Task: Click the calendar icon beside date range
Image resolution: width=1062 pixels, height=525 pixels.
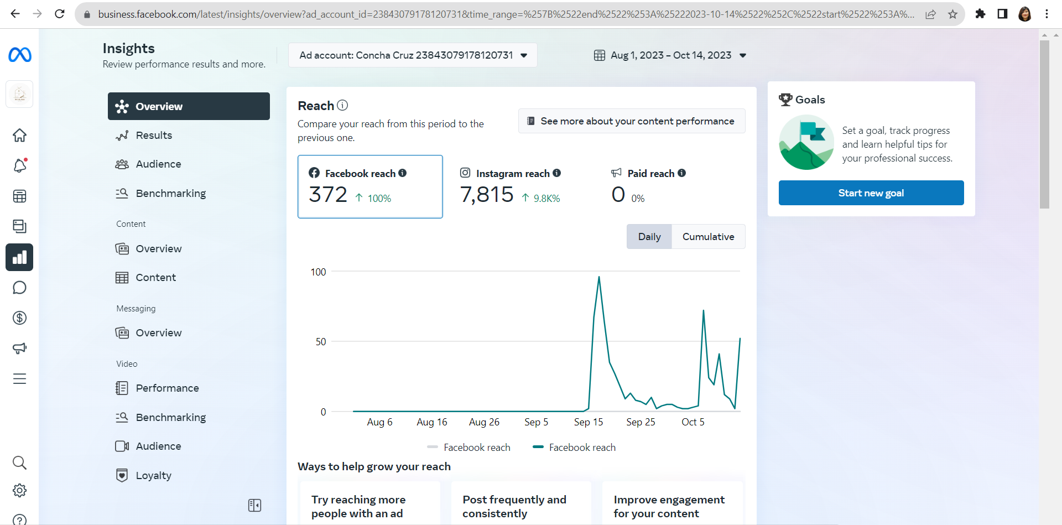Action: (600, 55)
